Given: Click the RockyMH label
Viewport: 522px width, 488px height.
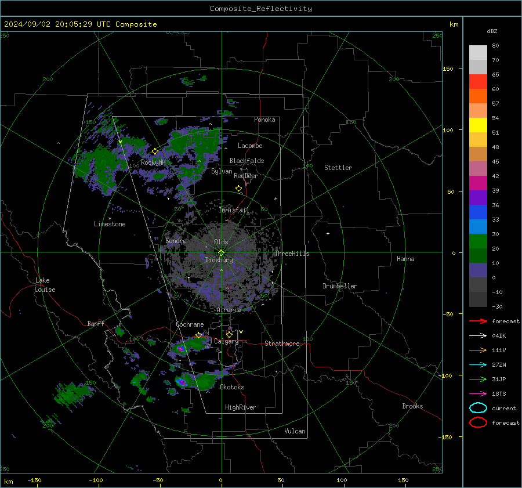Looking at the screenshot, I should point(153,162).
